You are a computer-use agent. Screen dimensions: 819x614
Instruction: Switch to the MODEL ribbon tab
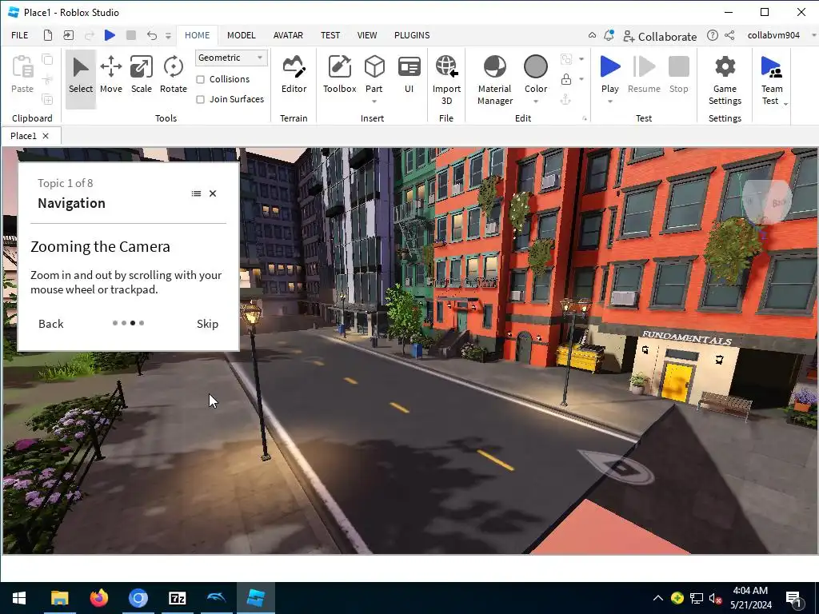click(241, 35)
